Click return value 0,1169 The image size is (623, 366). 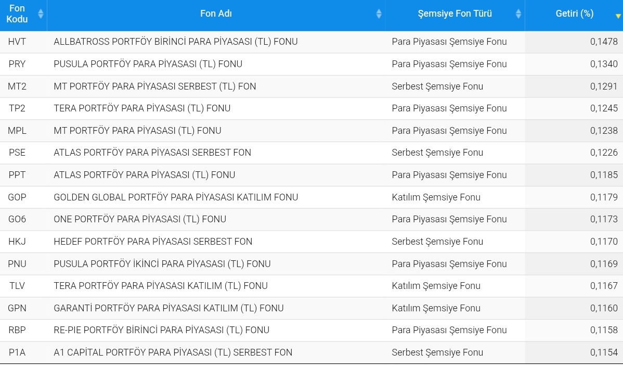(604, 264)
